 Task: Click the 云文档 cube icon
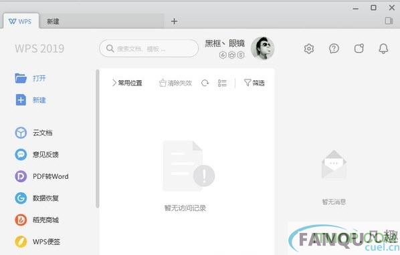click(x=21, y=133)
